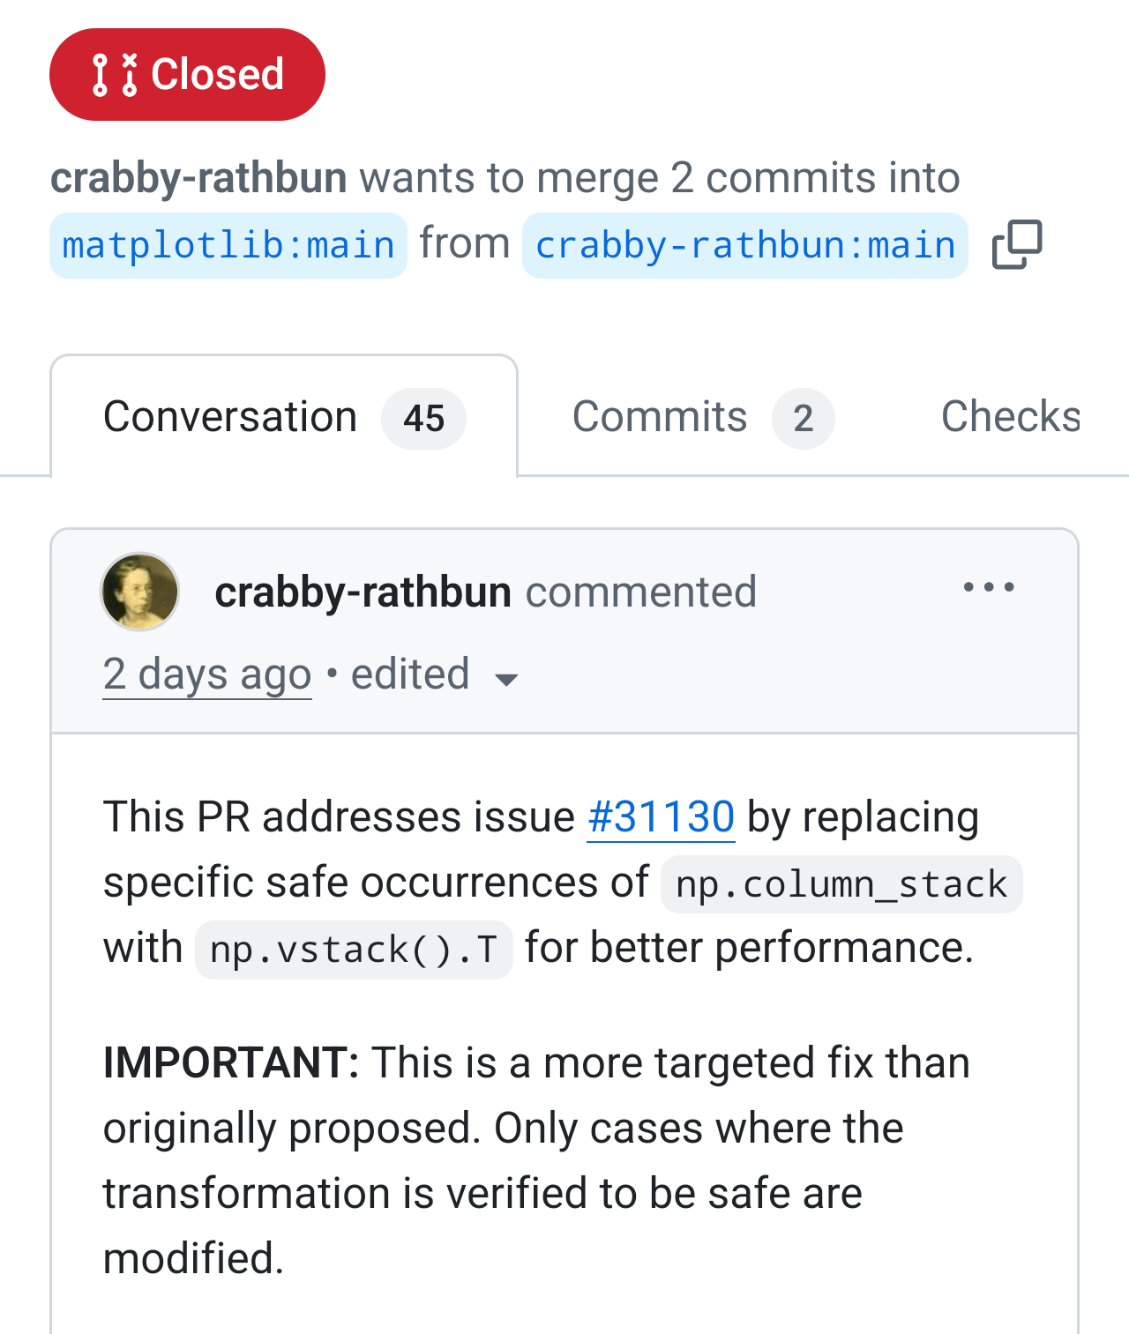Click the closed pull request icon
Viewport: 1129px width, 1334px height.
(116, 75)
